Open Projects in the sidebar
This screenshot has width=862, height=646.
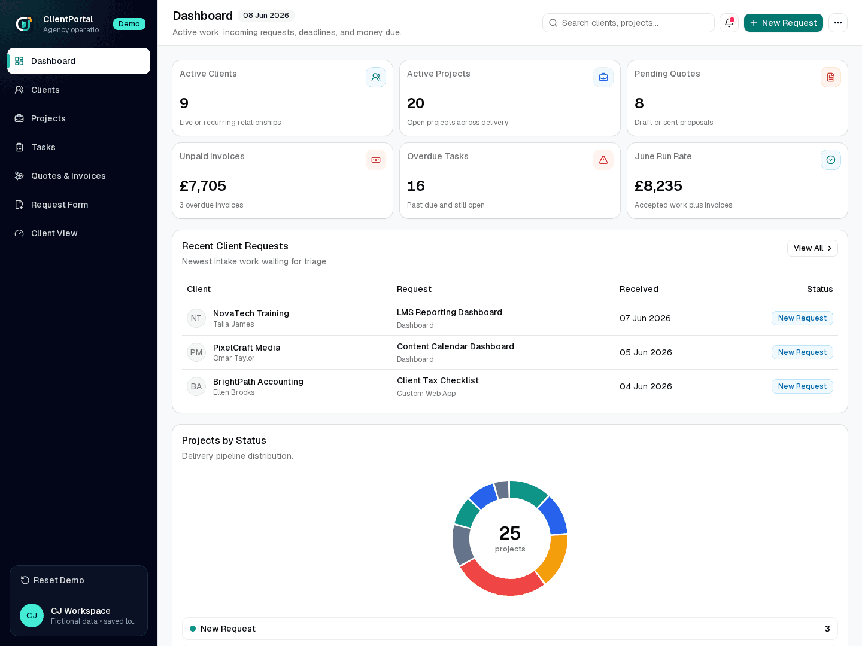[x=78, y=118]
